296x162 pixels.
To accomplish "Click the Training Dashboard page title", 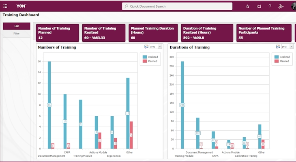I will coord(21,15).
